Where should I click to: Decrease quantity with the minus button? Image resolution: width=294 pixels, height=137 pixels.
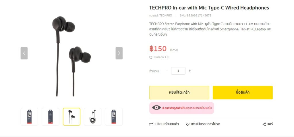(167, 71)
